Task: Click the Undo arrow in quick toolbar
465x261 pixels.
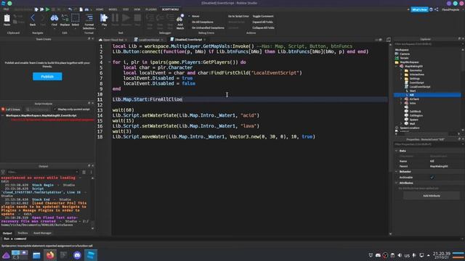Action: point(70,9)
